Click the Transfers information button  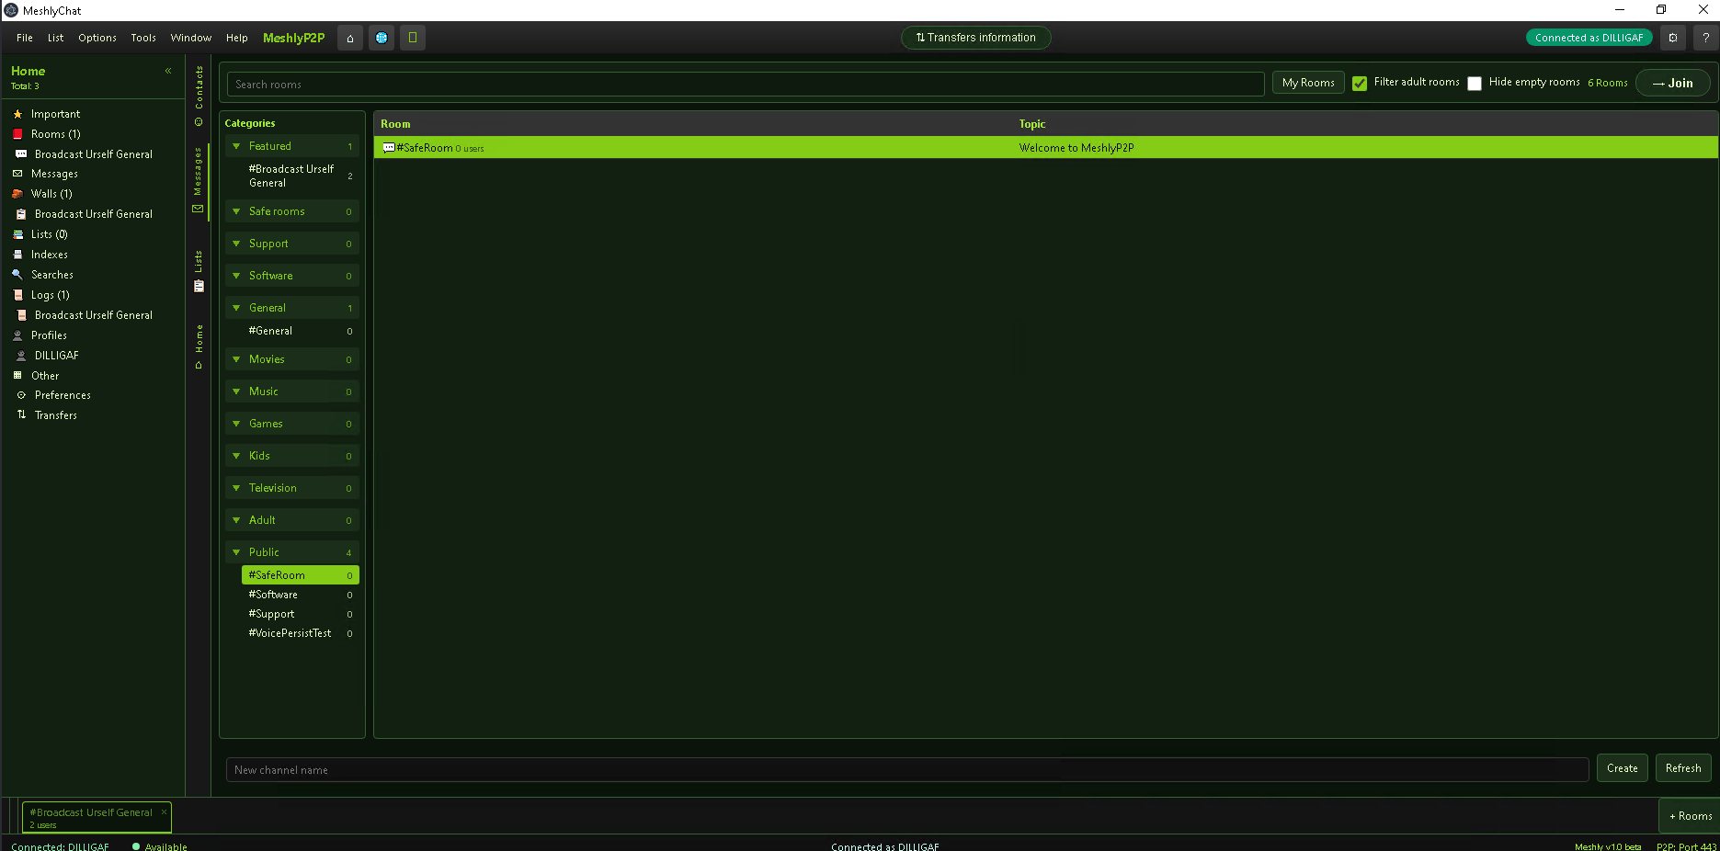point(976,38)
